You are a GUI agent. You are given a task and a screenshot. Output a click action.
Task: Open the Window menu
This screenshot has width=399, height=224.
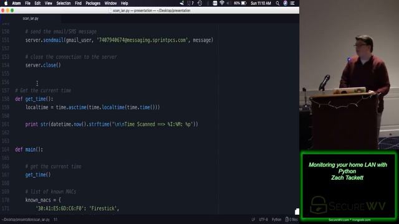tap(110, 3)
